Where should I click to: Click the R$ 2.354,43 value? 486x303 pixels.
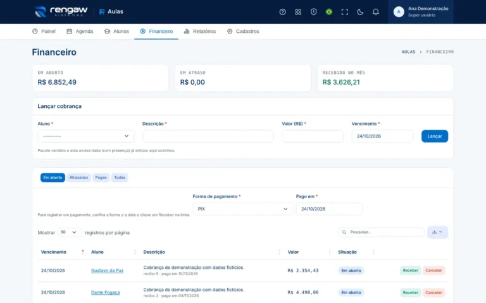303,271
